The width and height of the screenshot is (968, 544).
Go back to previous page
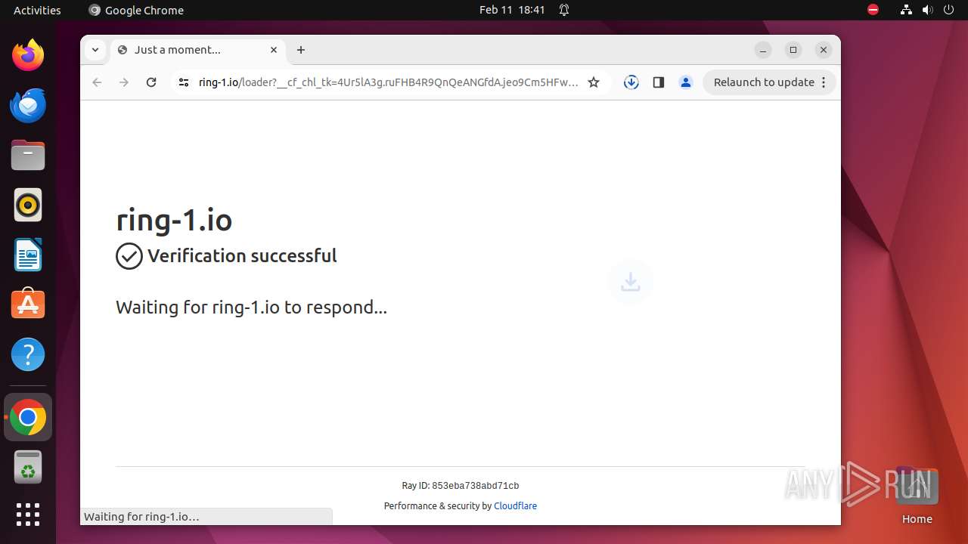97,82
